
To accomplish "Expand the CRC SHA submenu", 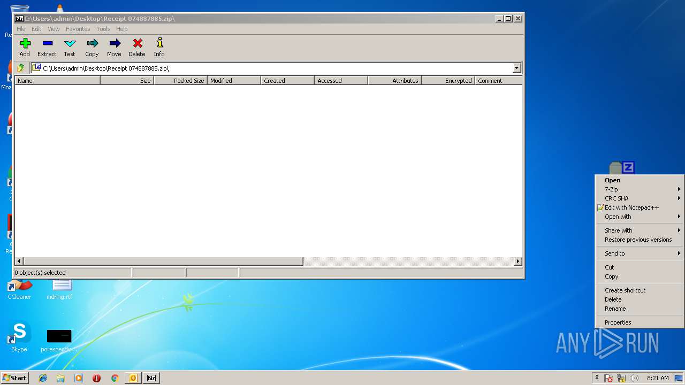I will pos(640,198).
